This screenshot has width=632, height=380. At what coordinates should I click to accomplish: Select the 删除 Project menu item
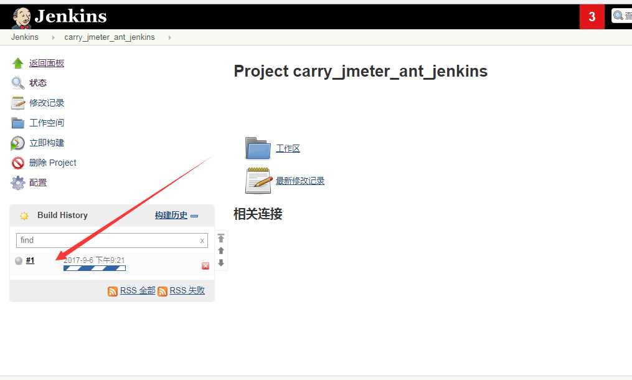point(52,163)
